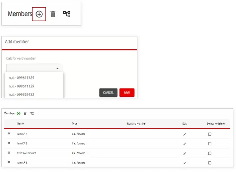Choose null - 099511329 option directly under the field

point(21,78)
